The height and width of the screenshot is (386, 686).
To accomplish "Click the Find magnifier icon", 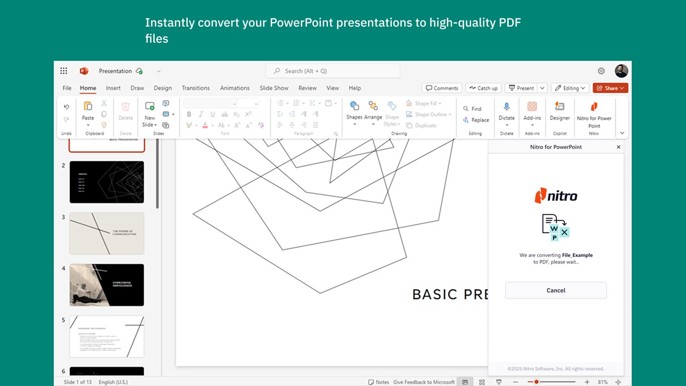I will click(x=466, y=109).
